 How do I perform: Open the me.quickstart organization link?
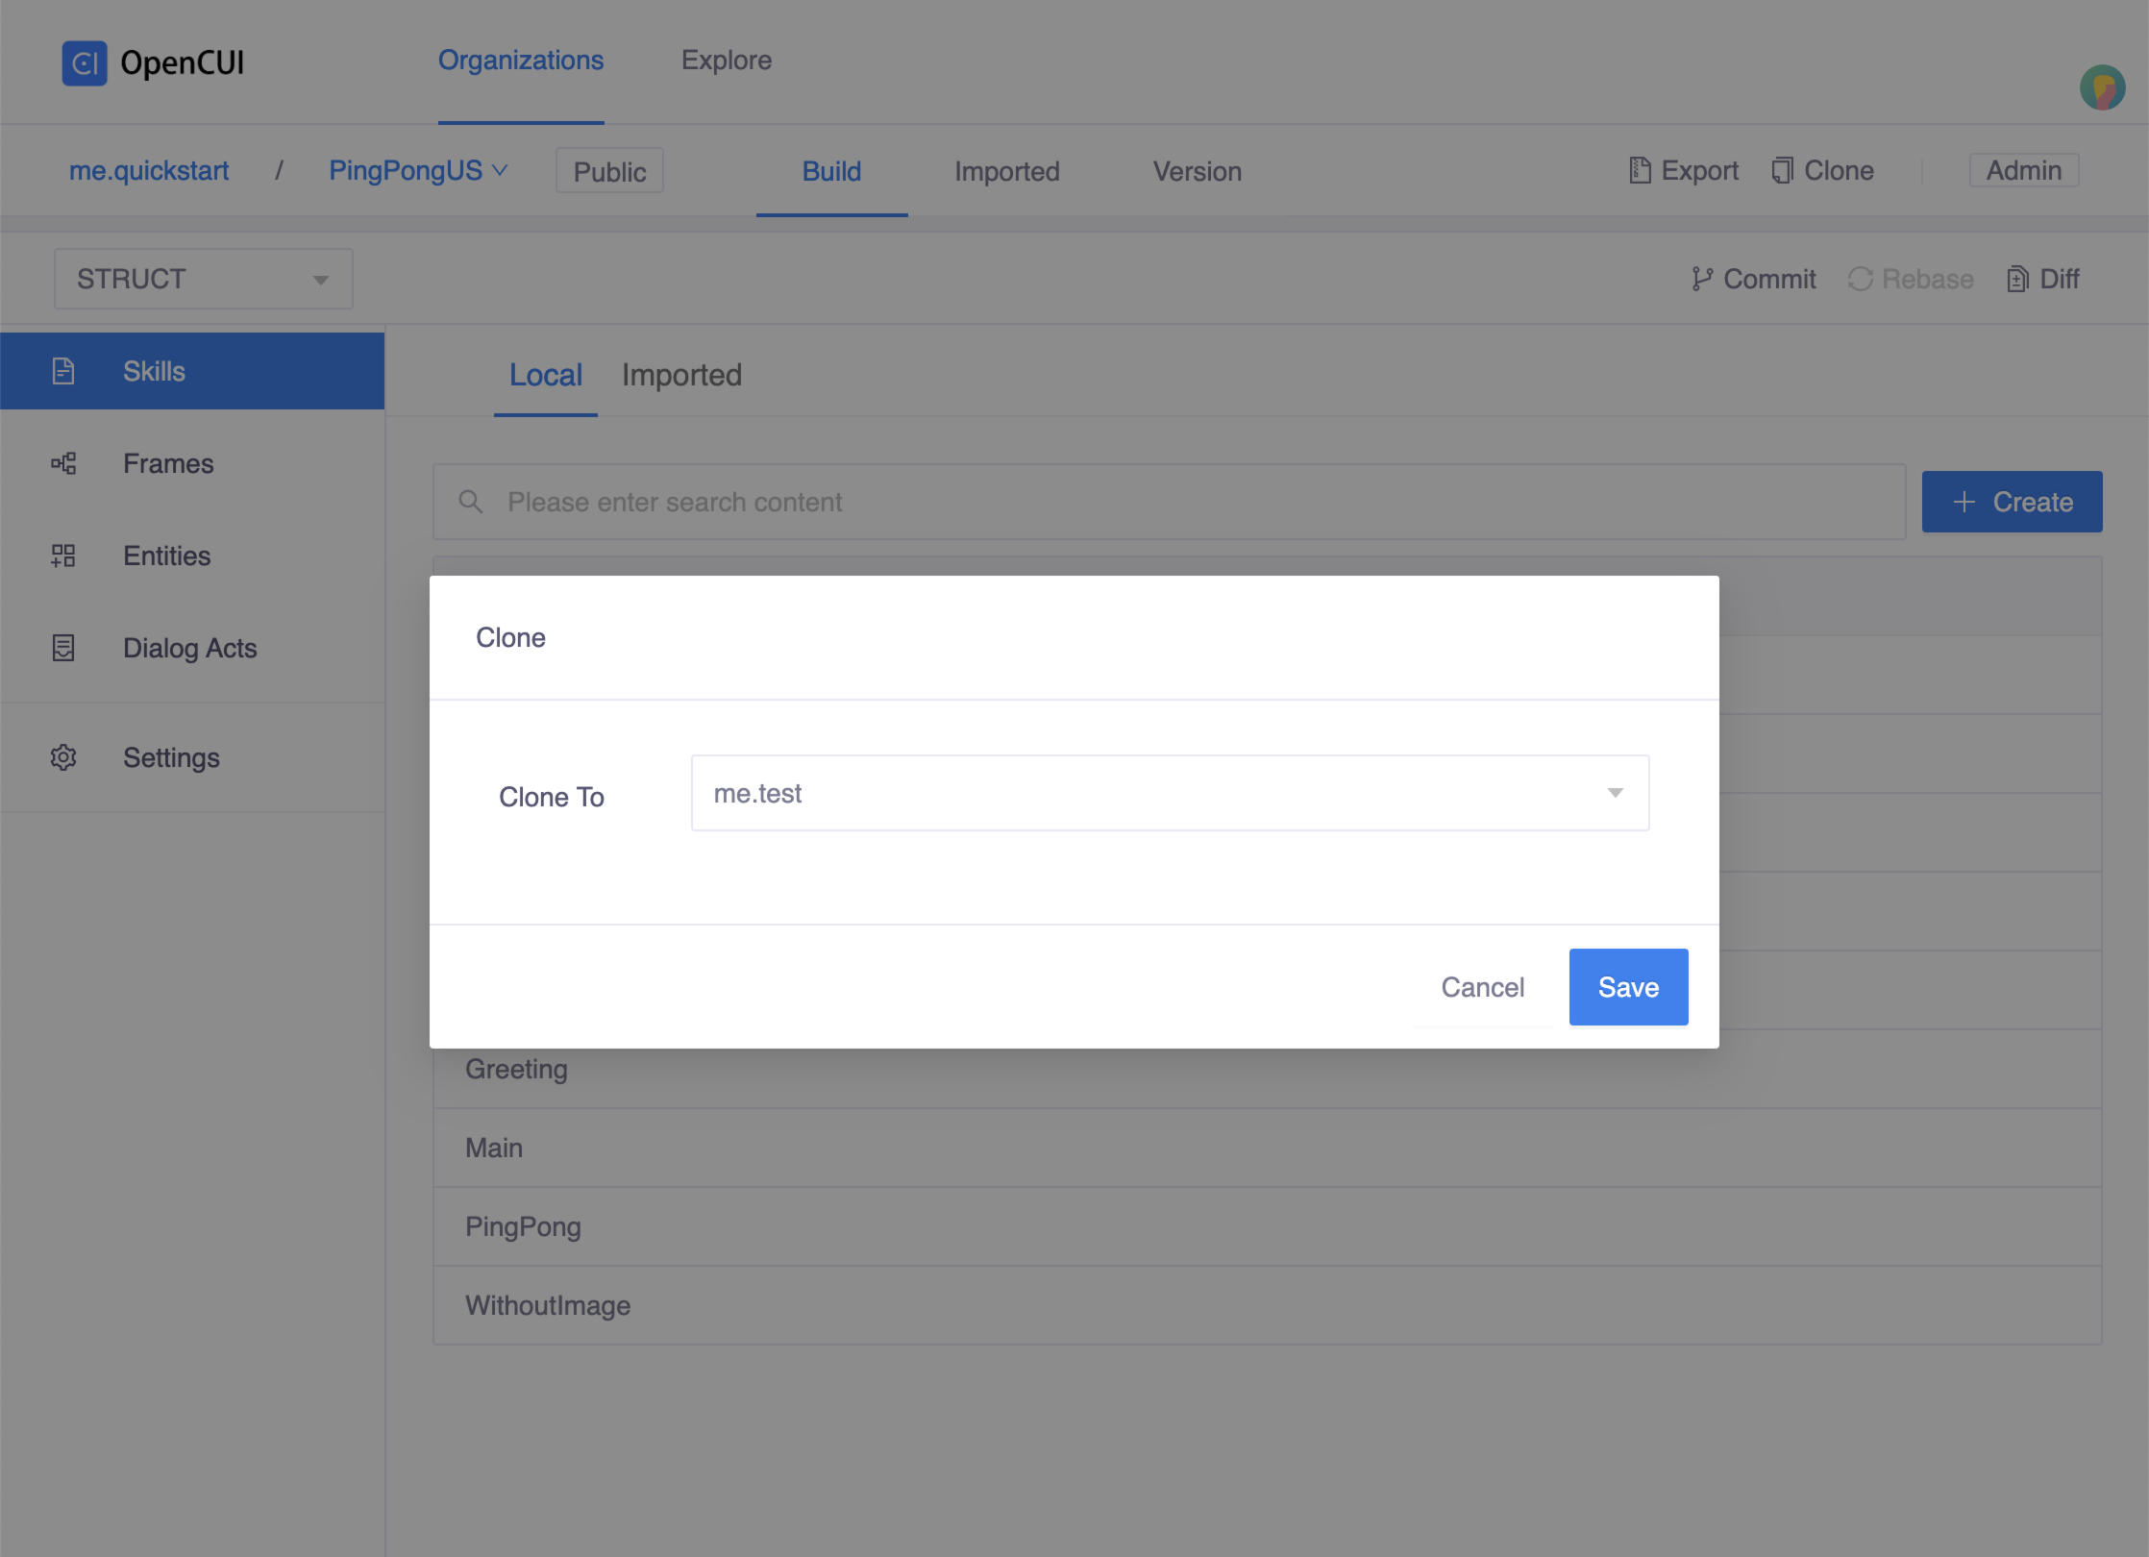[149, 171]
